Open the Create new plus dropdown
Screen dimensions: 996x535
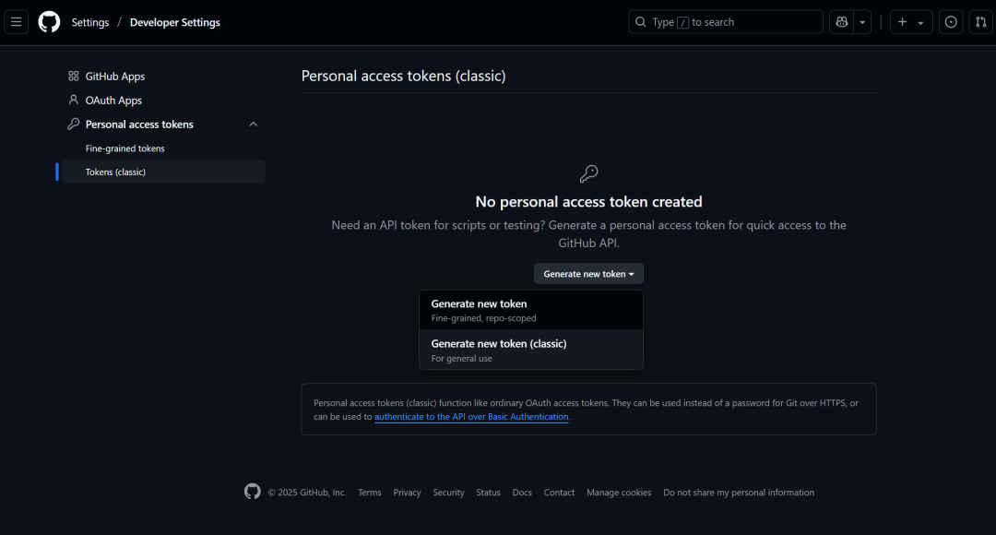[910, 22]
